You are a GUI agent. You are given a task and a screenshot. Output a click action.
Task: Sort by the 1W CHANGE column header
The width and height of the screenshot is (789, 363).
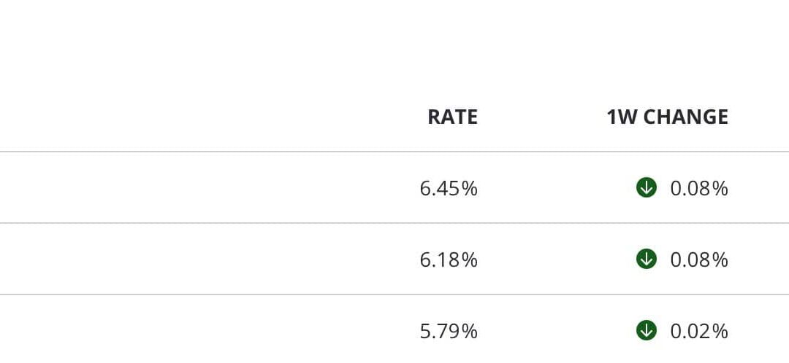point(667,117)
